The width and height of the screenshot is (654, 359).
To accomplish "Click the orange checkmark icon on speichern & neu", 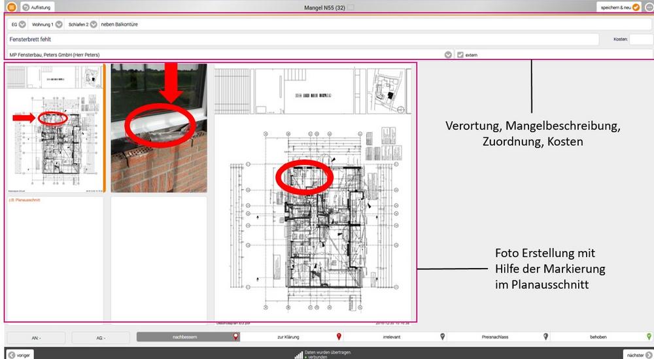I will coord(636,7).
